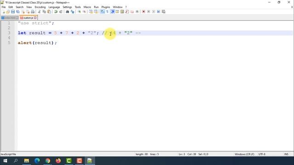Place cursor on the alert(result); line
Screen dimensions: 294x165
pos(37,43)
